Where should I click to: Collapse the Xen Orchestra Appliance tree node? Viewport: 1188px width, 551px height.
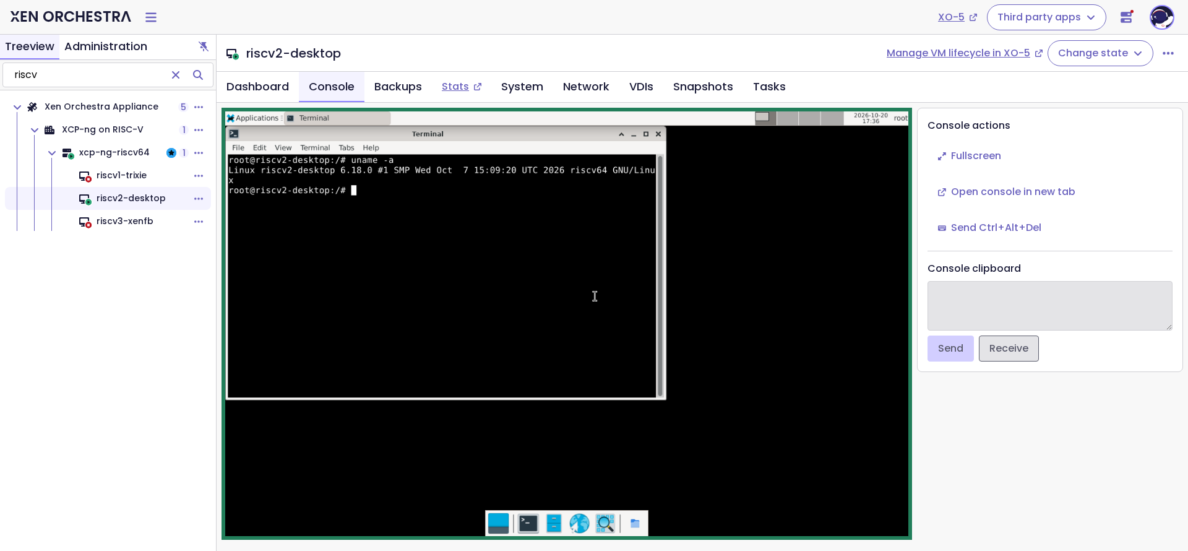17,107
